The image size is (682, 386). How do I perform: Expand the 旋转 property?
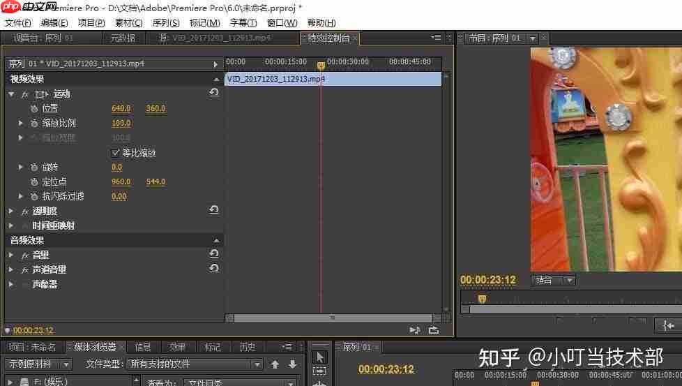[20, 167]
